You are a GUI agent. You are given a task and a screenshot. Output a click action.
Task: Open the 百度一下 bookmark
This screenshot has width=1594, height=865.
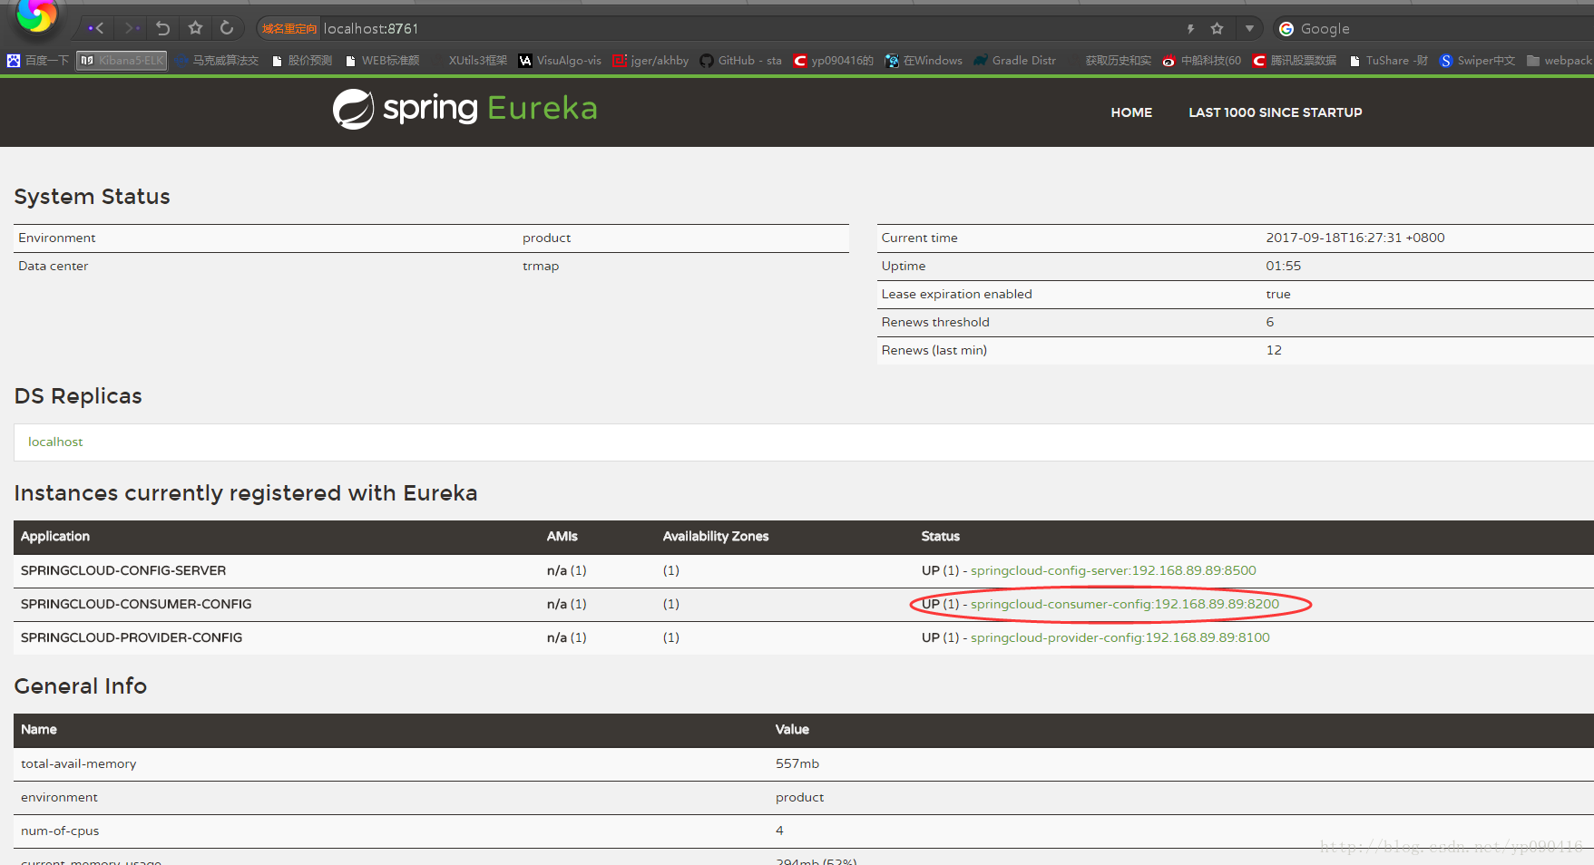[38, 61]
